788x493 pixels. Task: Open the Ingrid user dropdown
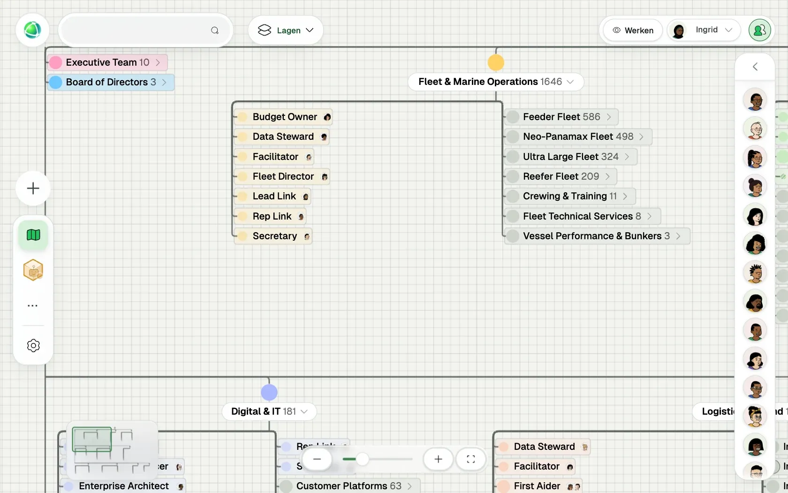704,30
